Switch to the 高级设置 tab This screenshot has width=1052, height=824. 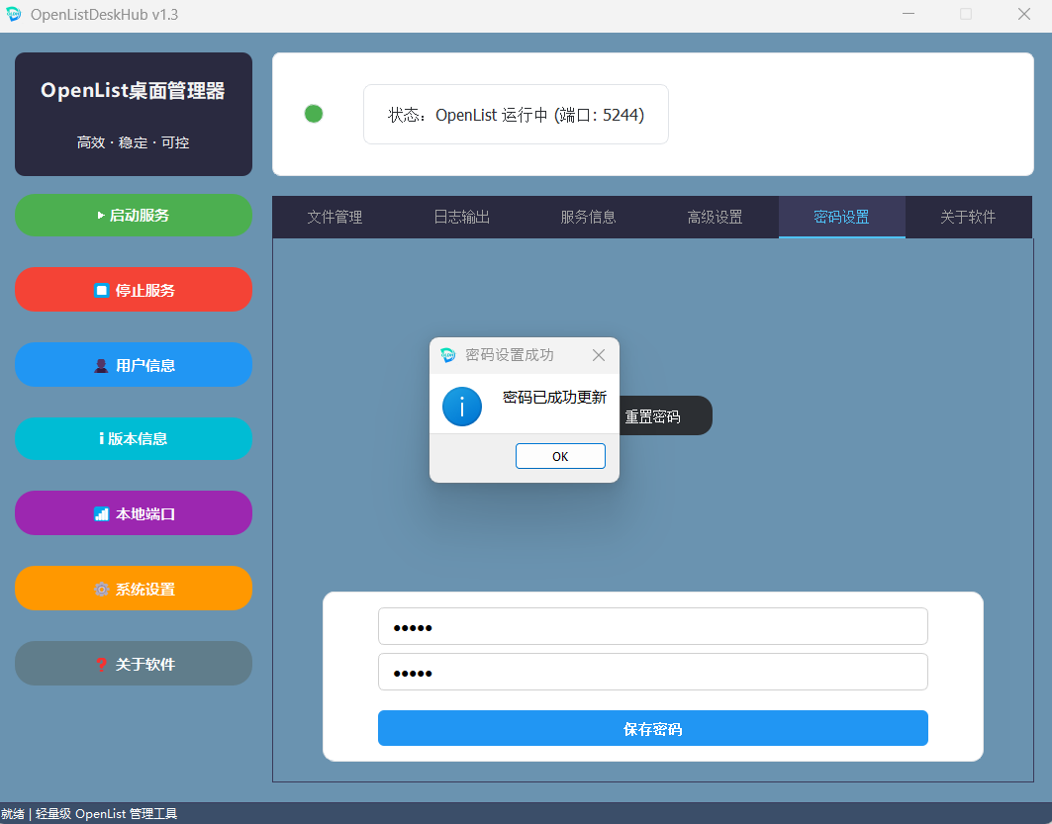tap(716, 217)
